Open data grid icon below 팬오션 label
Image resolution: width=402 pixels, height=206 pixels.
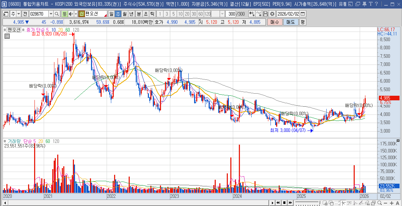coord(7,36)
